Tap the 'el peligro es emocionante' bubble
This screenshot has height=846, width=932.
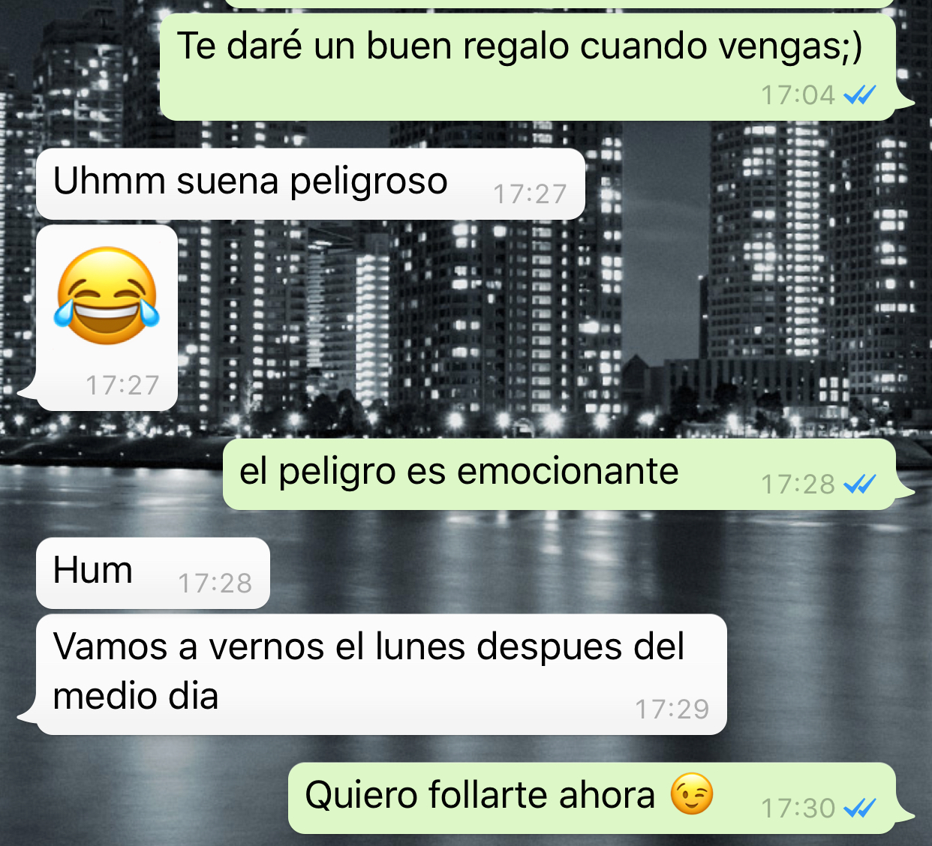[560, 474]
